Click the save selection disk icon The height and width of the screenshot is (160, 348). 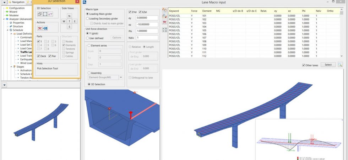[45, 28]
